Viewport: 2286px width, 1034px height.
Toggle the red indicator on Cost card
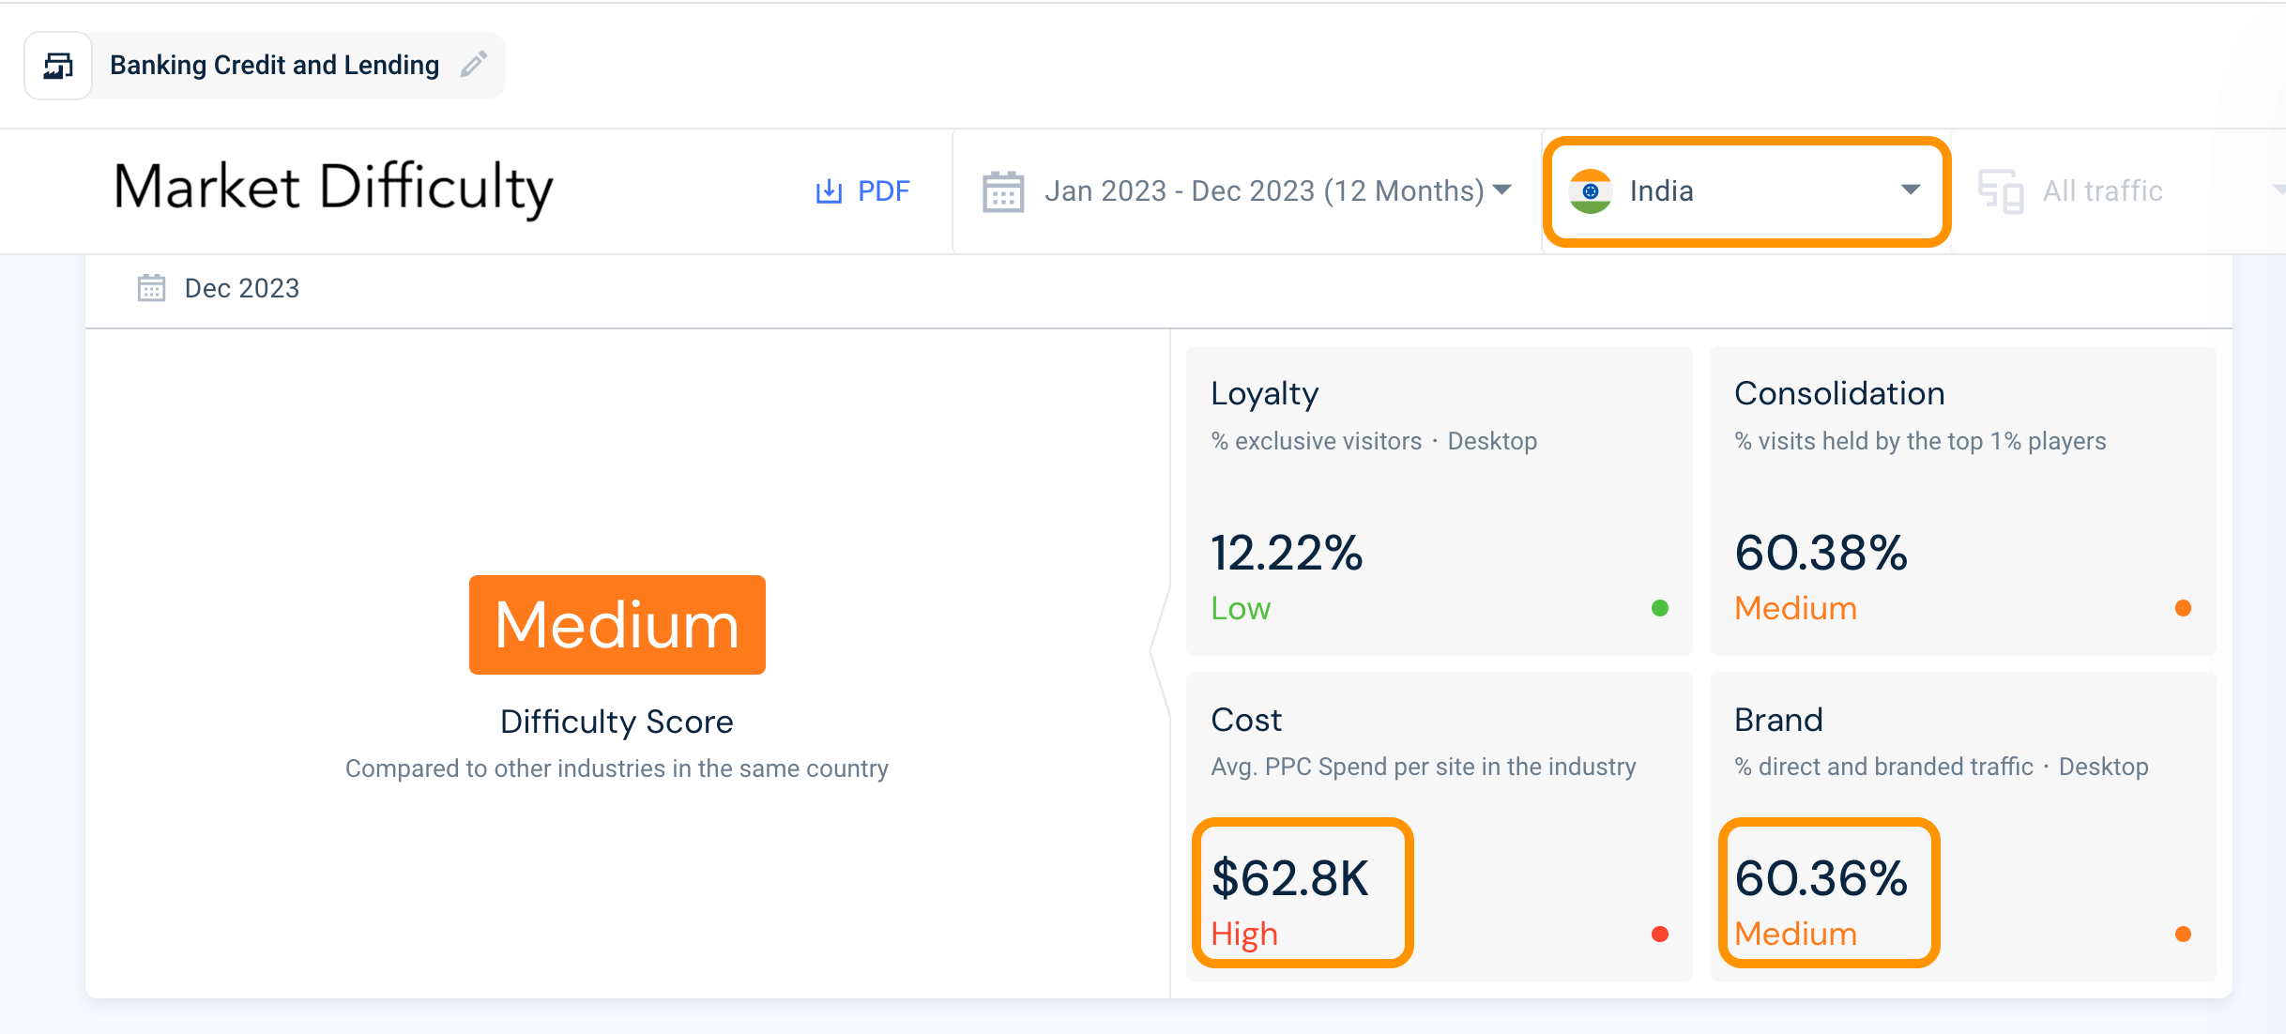[1662, 934]
